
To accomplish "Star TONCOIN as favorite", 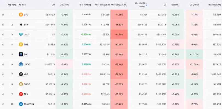I will pos(3,104).
